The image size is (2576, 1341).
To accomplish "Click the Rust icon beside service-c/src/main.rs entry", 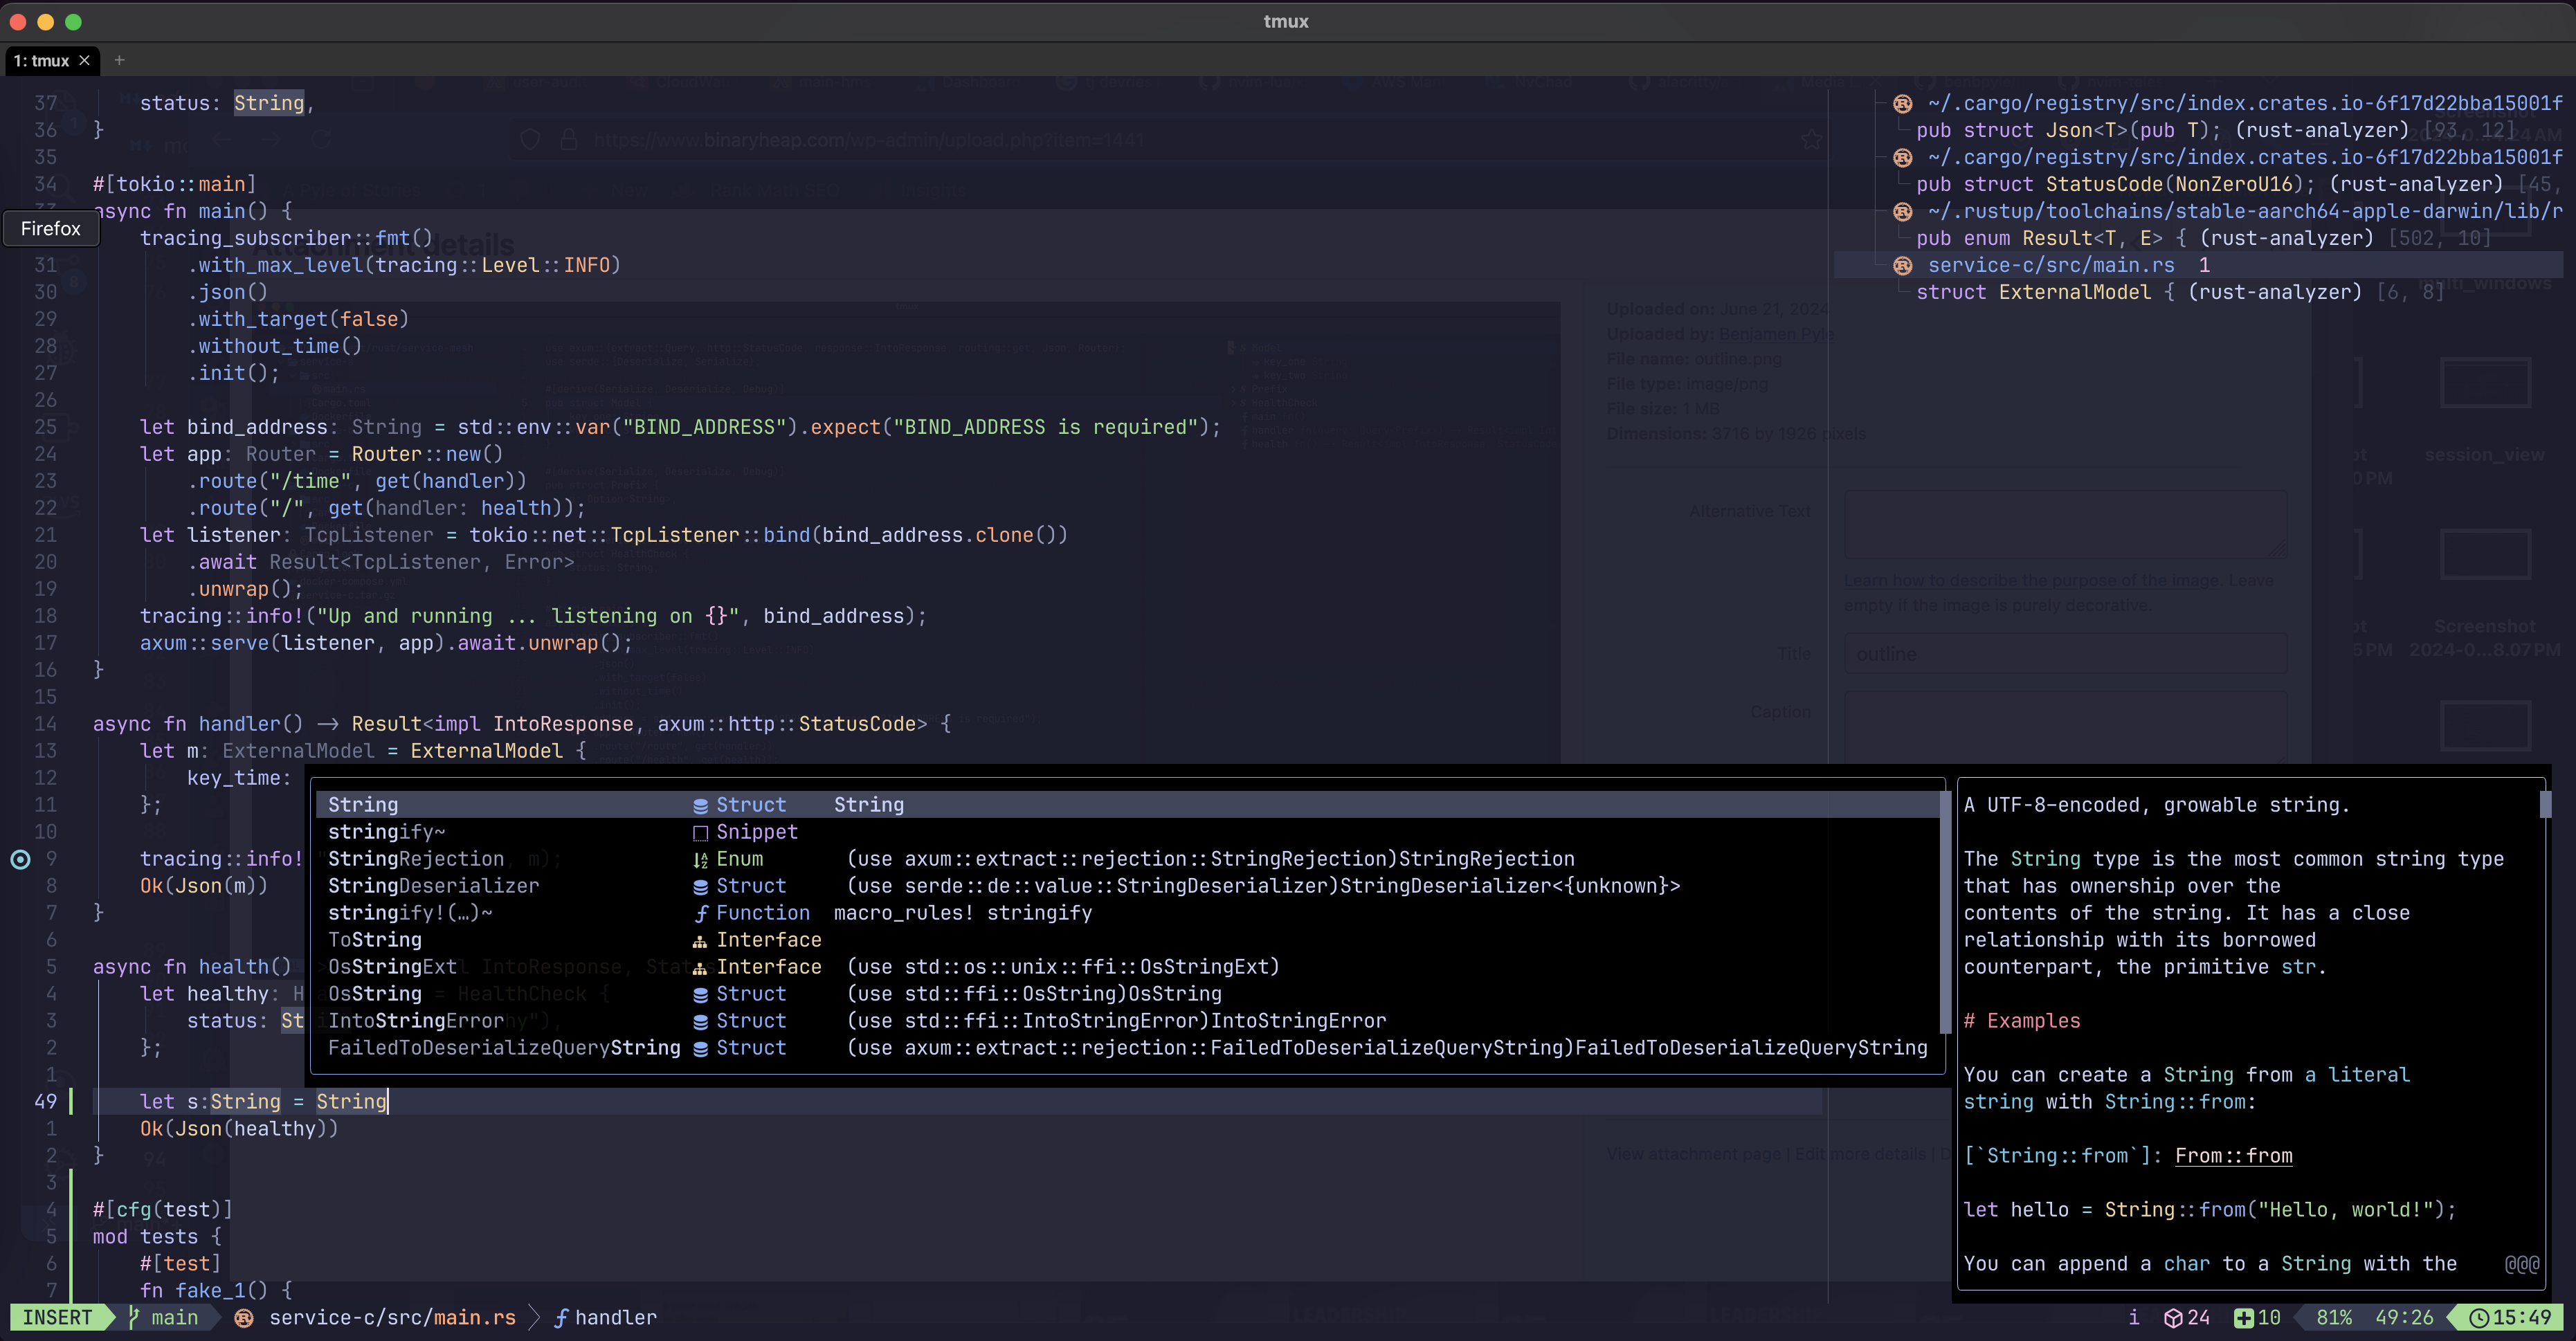I will 1902,265.
